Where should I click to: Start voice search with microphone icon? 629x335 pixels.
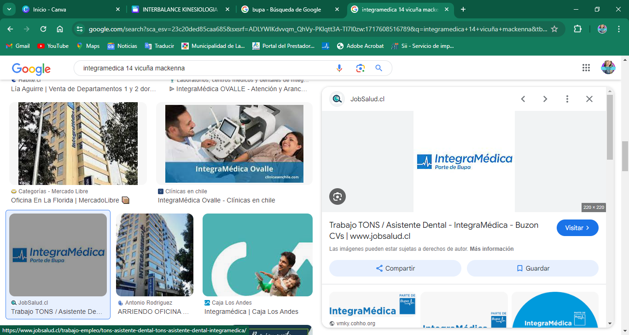[x=339, y=68]
